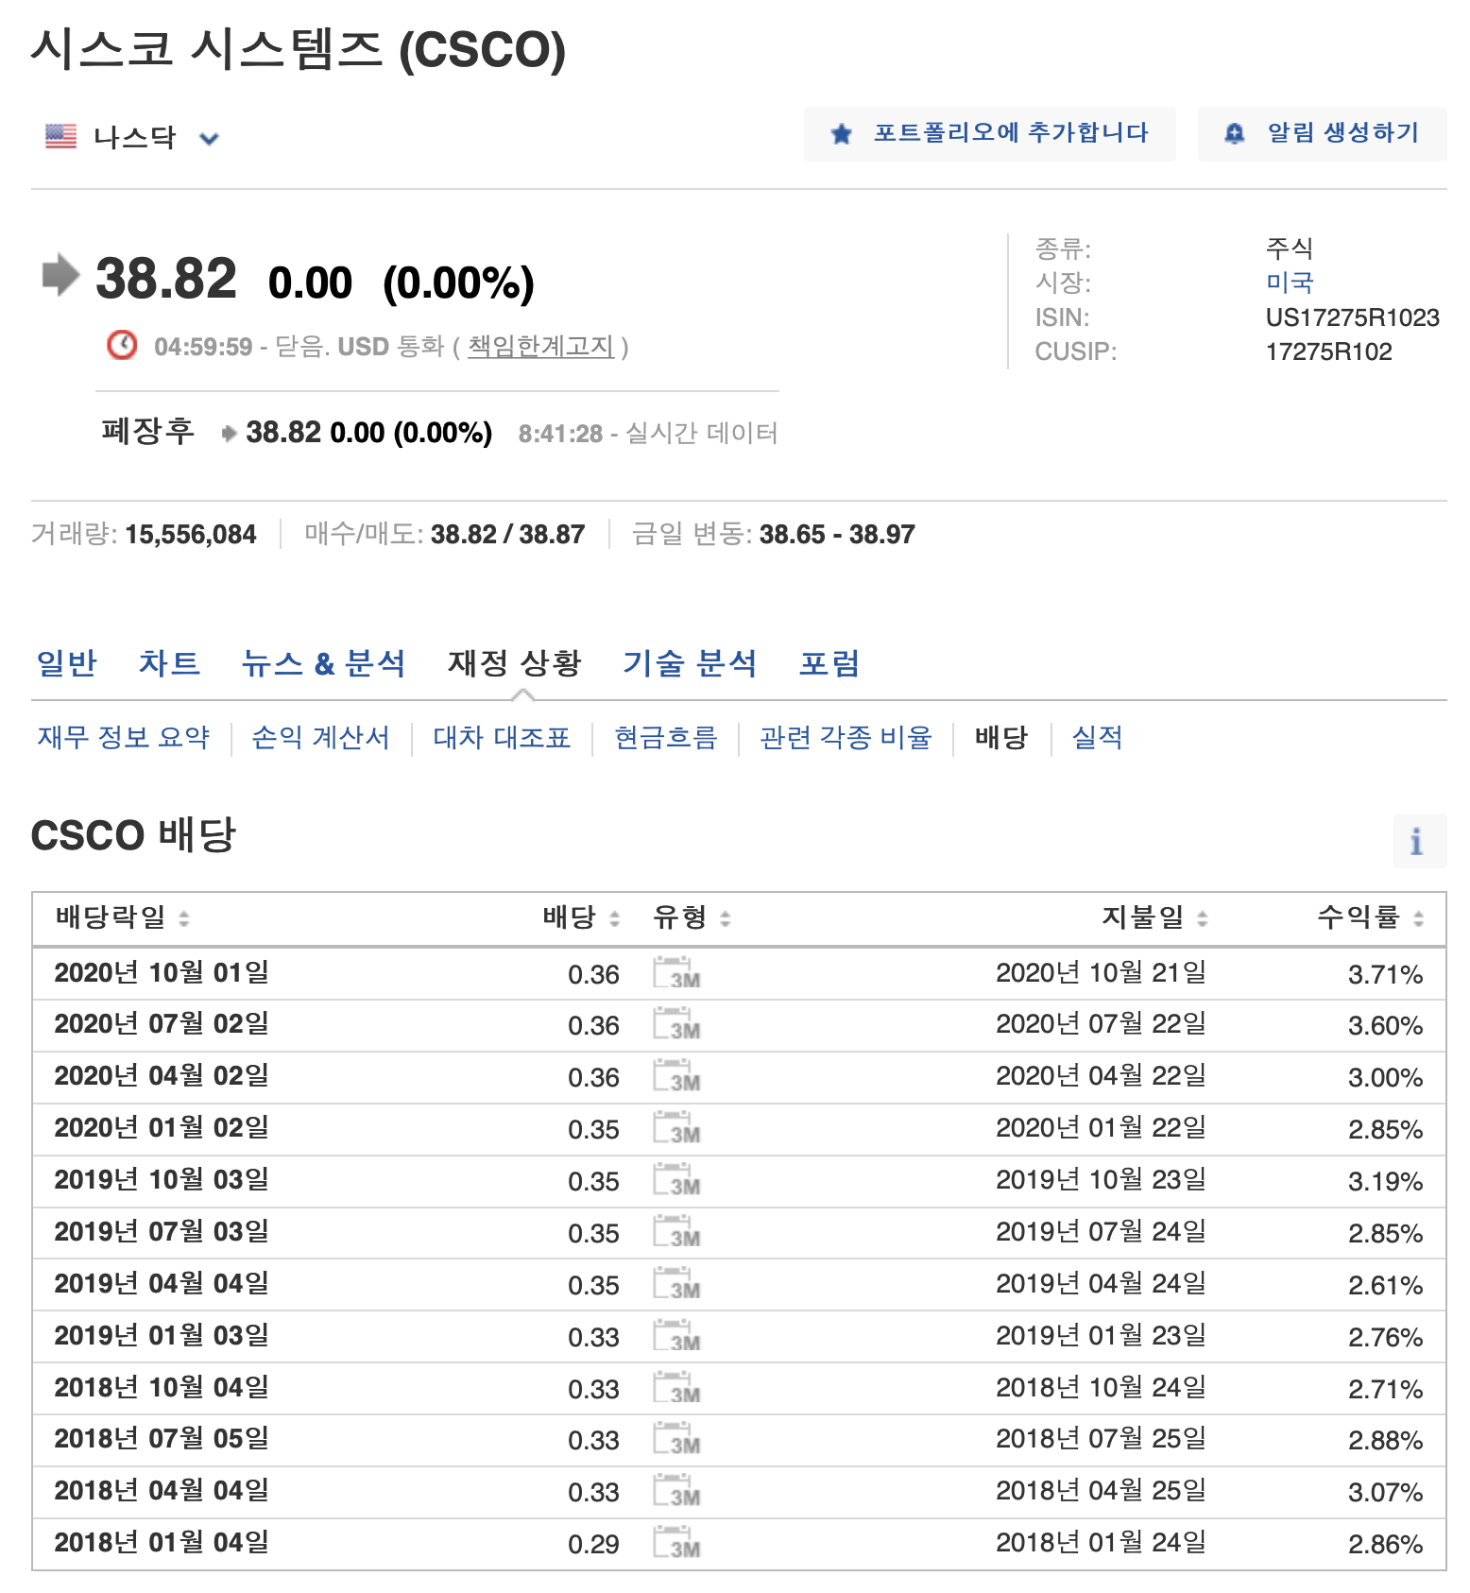Click 3M type icon in 2020년 10월 01일 row

(676, 974)
